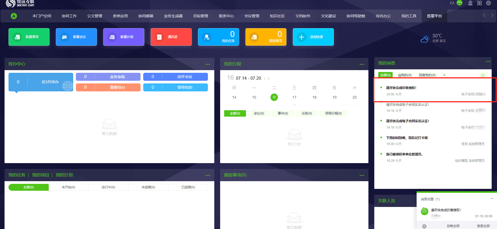Switch to 我的项目 tab
497x229 pixels.
pyautogui.click(x=40, y=175)
